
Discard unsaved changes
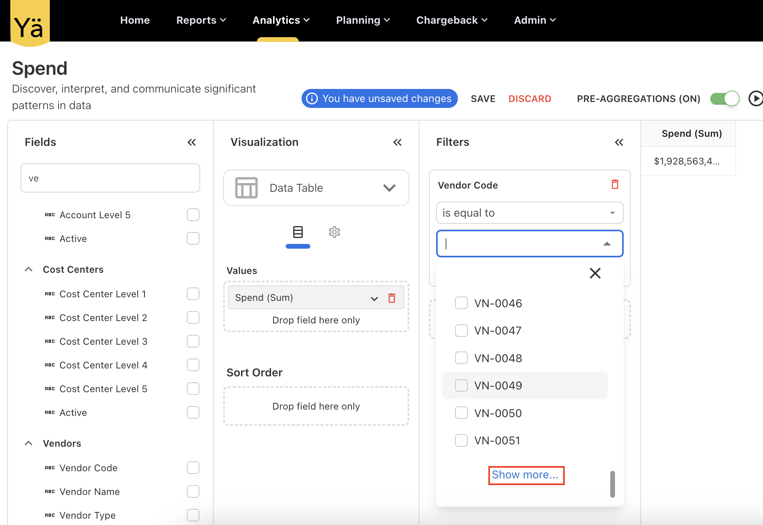(x=530, y=99)
